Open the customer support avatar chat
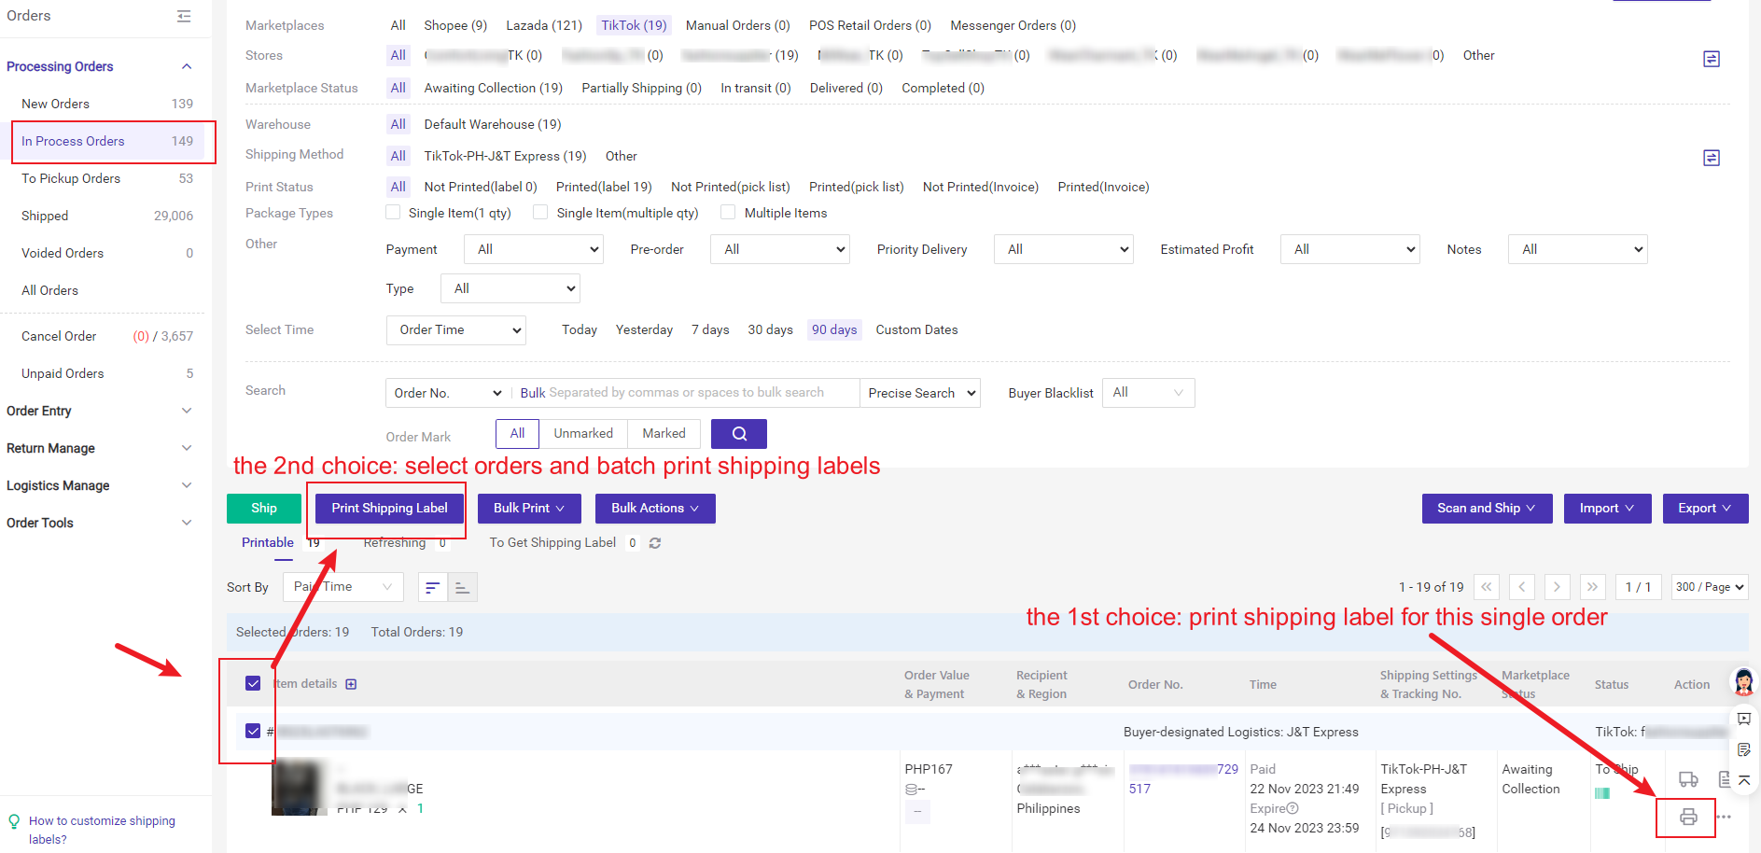1761x853 pixels. [x=1743, y=682]
